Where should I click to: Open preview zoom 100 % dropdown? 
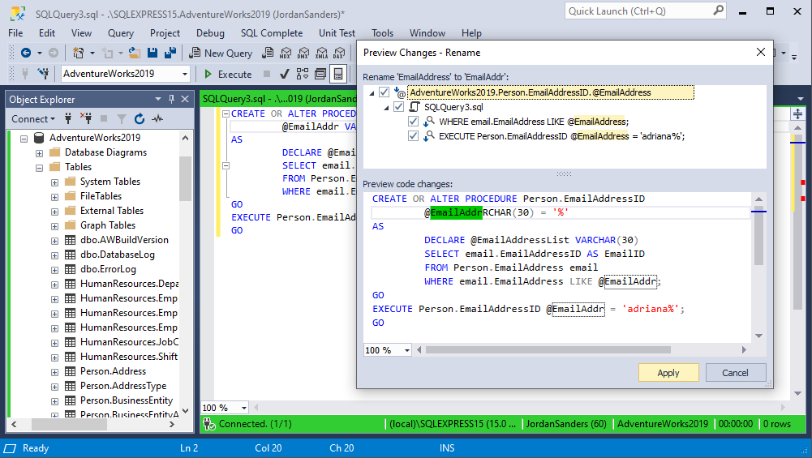coord(407,350)
